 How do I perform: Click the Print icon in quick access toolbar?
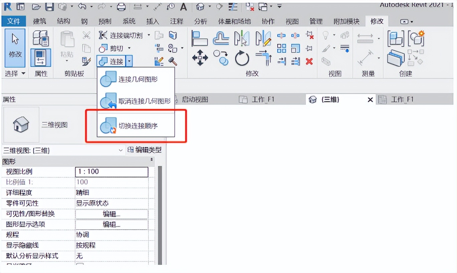[121, 6]
